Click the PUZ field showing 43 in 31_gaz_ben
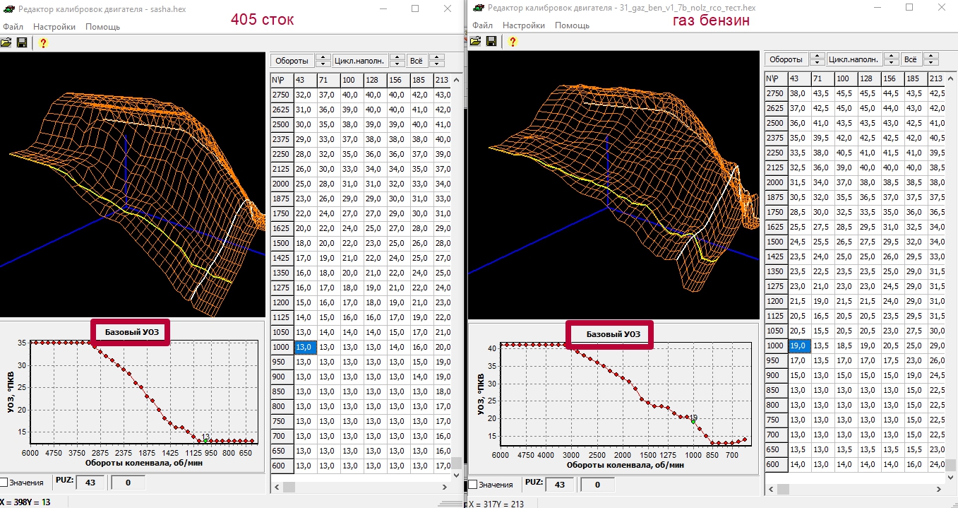 (x=559, y=485)
